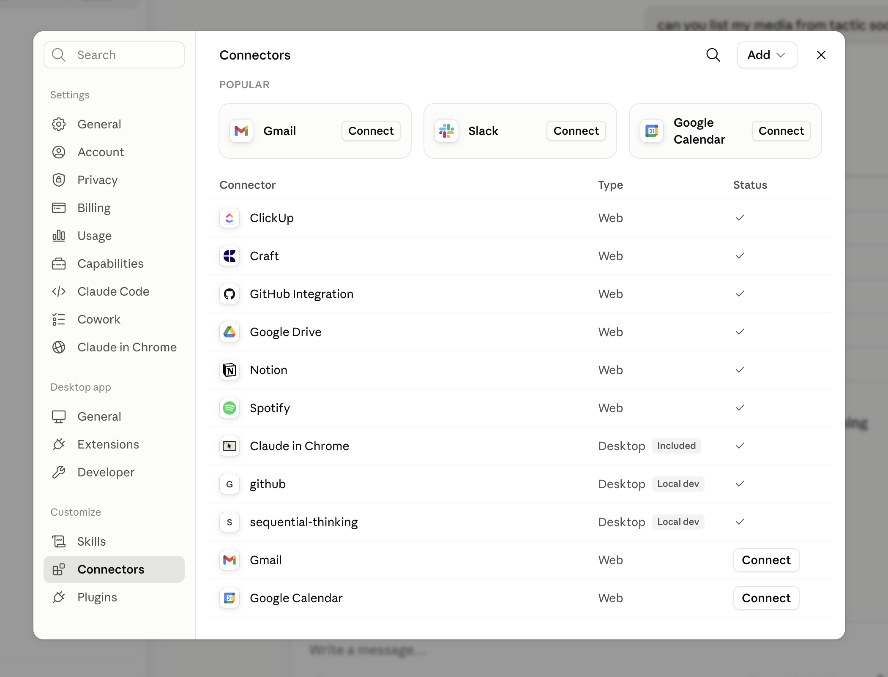Image resolution: width=888 pixels, height=677 pixels.
Task: Connect Google Calendar in the table row
Action: point(766,598)
